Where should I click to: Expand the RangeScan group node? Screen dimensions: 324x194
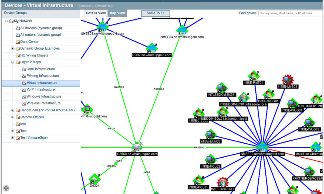pos(13,110)
